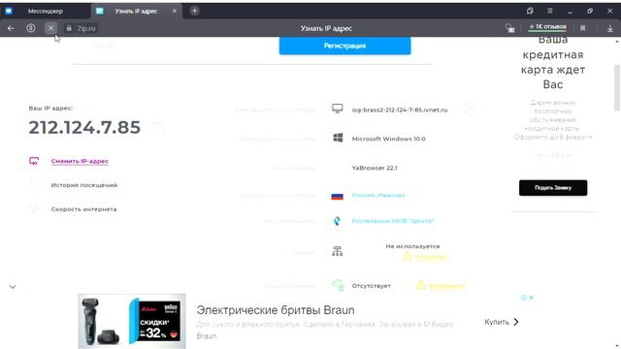Click the Уточнить link
This screenshot has height=349, width=621.
pyautogui.click(x=432, y=257)
